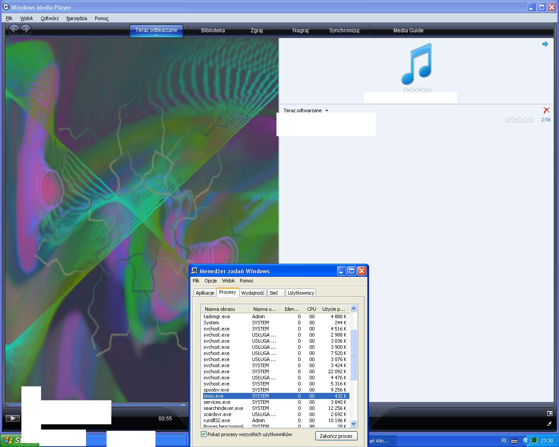Sort by the CPU column header
The height and width of the screenshot is (447, 559).
pyautogui.click(x=311, y=309)
